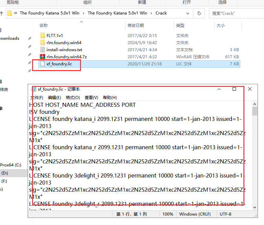264x225 pixels.
Task: Open the FLT7.1v1 folder icon
Action: click(x=43, y=35)
